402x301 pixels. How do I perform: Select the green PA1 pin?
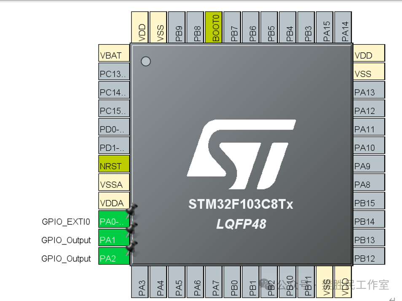coord(114,237)
